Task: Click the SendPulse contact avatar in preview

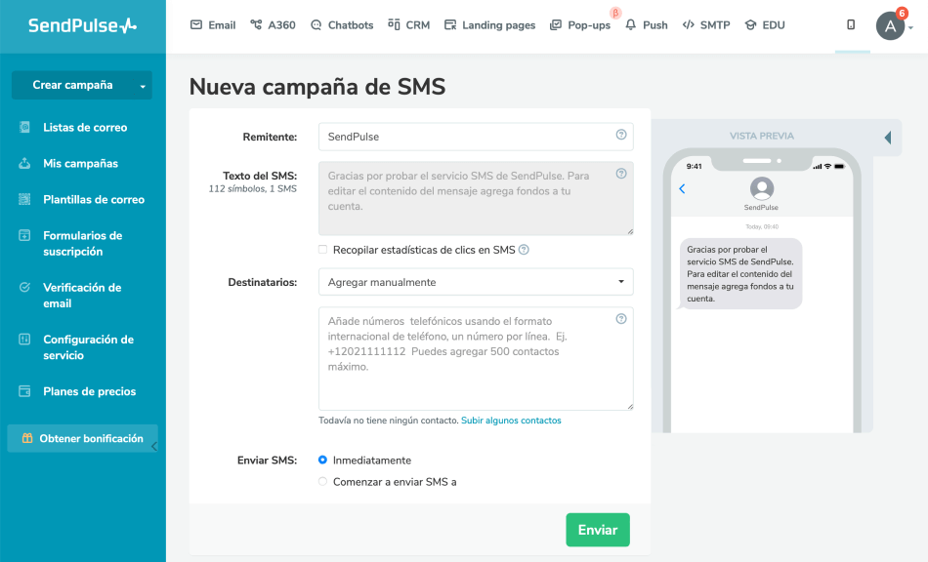Action: coord(762,188)
